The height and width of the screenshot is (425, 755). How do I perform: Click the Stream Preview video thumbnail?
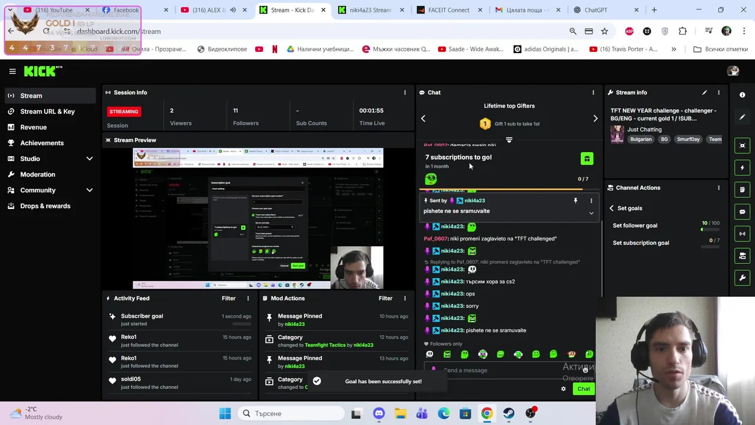pyautogui.click(x=258, y=218)
